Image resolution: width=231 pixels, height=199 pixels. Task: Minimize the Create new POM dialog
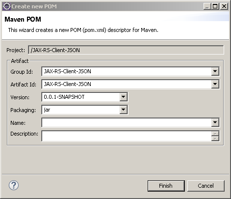[x=207, y=6]
